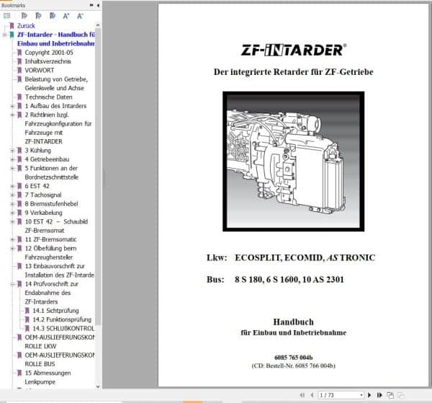Click bookmarks scrollbar up arrow
The height and width of the screenshot is (403, 432).
click(x=98, y=25)
